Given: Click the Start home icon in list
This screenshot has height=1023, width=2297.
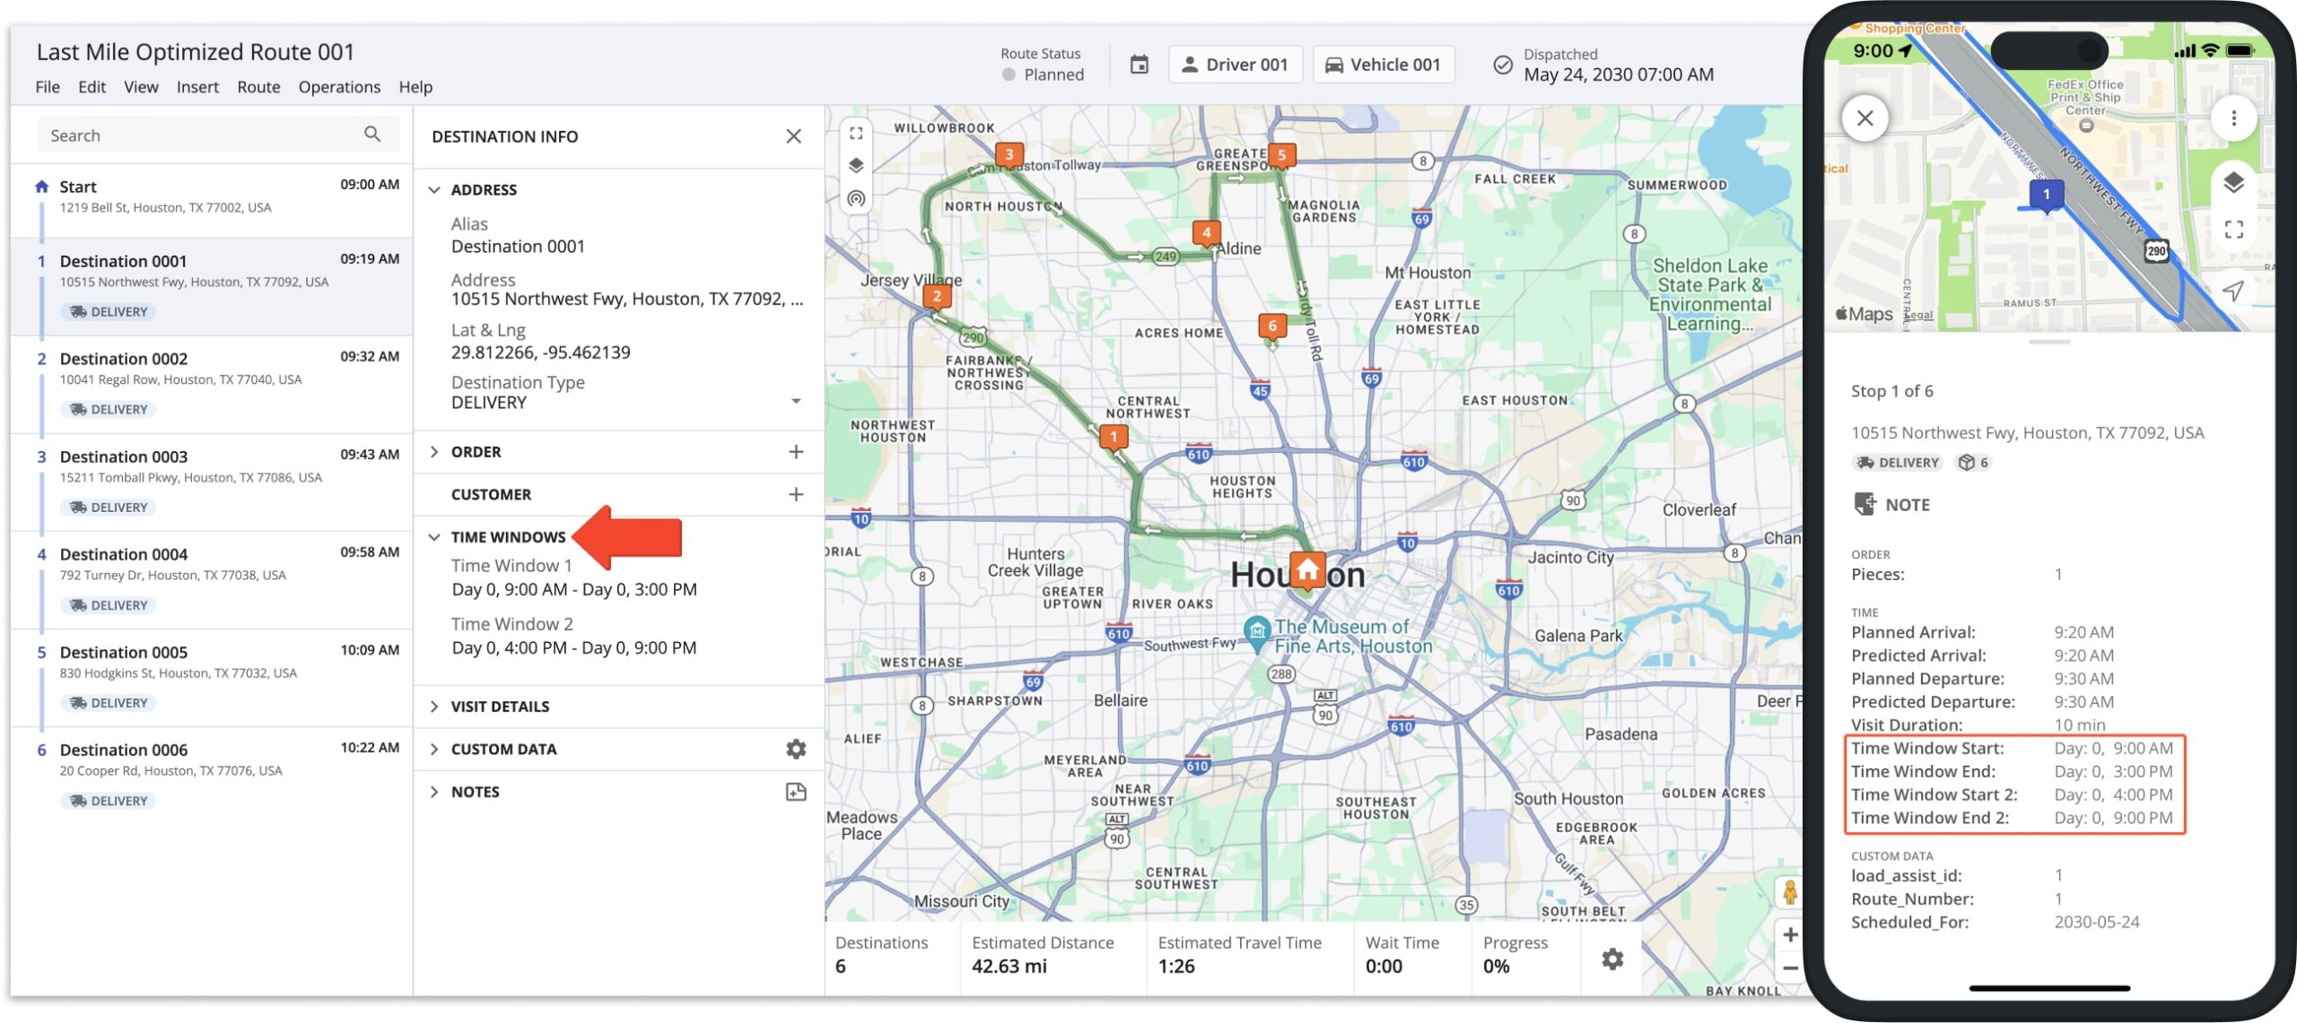Looking at the screenshot, I should click(41, 186).
